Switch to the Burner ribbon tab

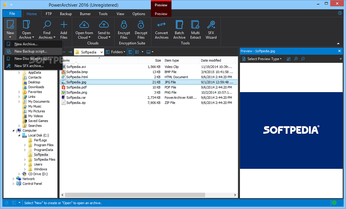(x=85, y=14)
